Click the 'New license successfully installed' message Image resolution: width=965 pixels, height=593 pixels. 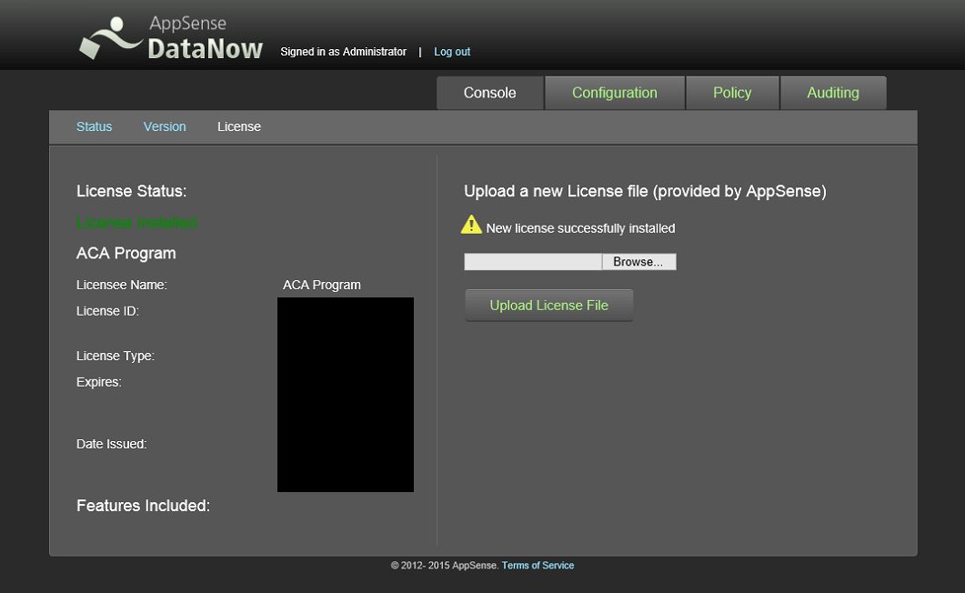[x=580, y=228]
